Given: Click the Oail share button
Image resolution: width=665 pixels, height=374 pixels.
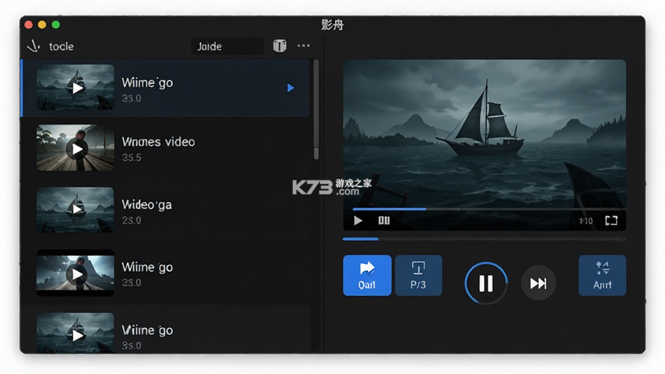Looking at the screenshot, I should [x=367, y=275].
